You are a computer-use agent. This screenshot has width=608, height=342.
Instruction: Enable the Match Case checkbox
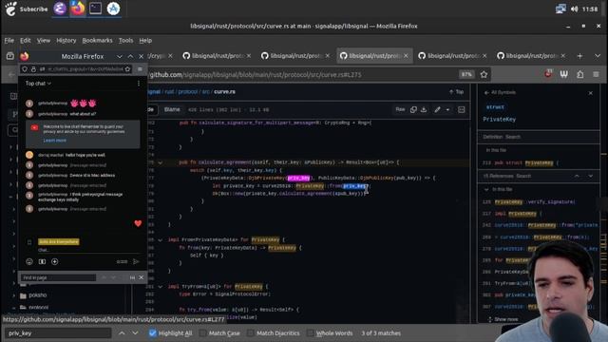[x=202, y=333]
